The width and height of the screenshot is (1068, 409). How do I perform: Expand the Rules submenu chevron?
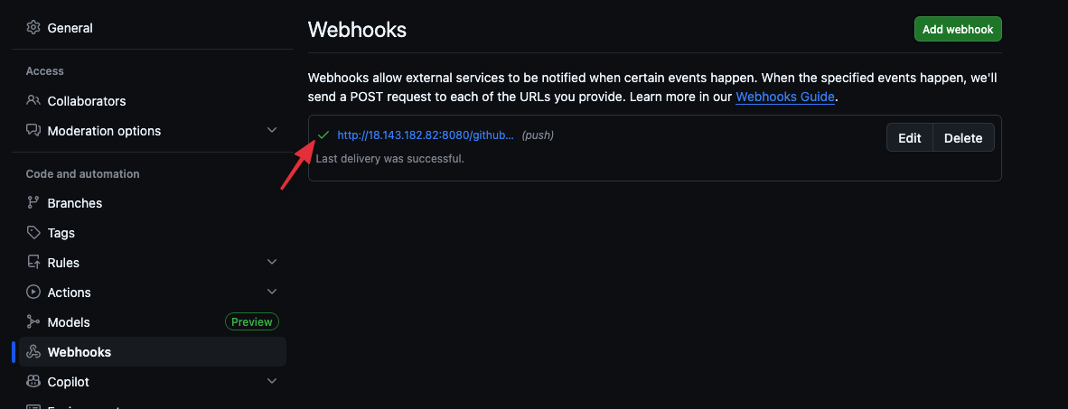coord(272,263)
